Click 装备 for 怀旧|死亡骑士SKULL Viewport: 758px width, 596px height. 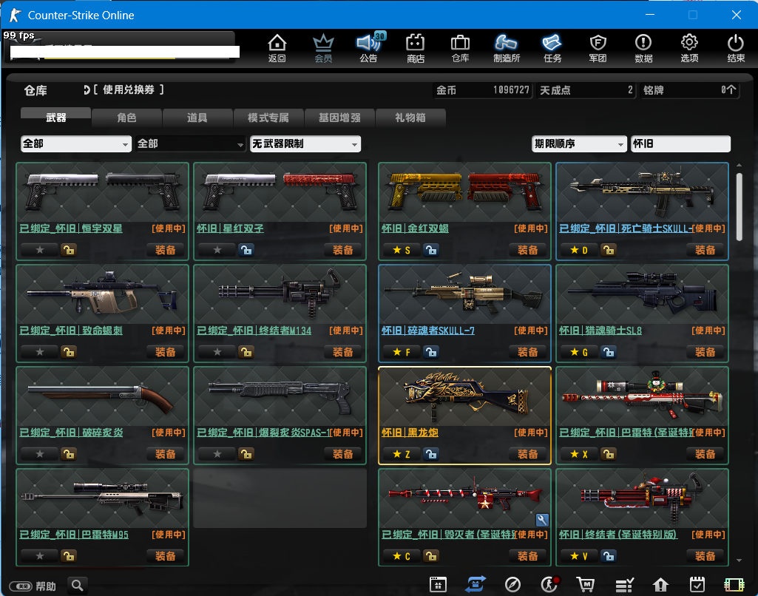(705, 250)
